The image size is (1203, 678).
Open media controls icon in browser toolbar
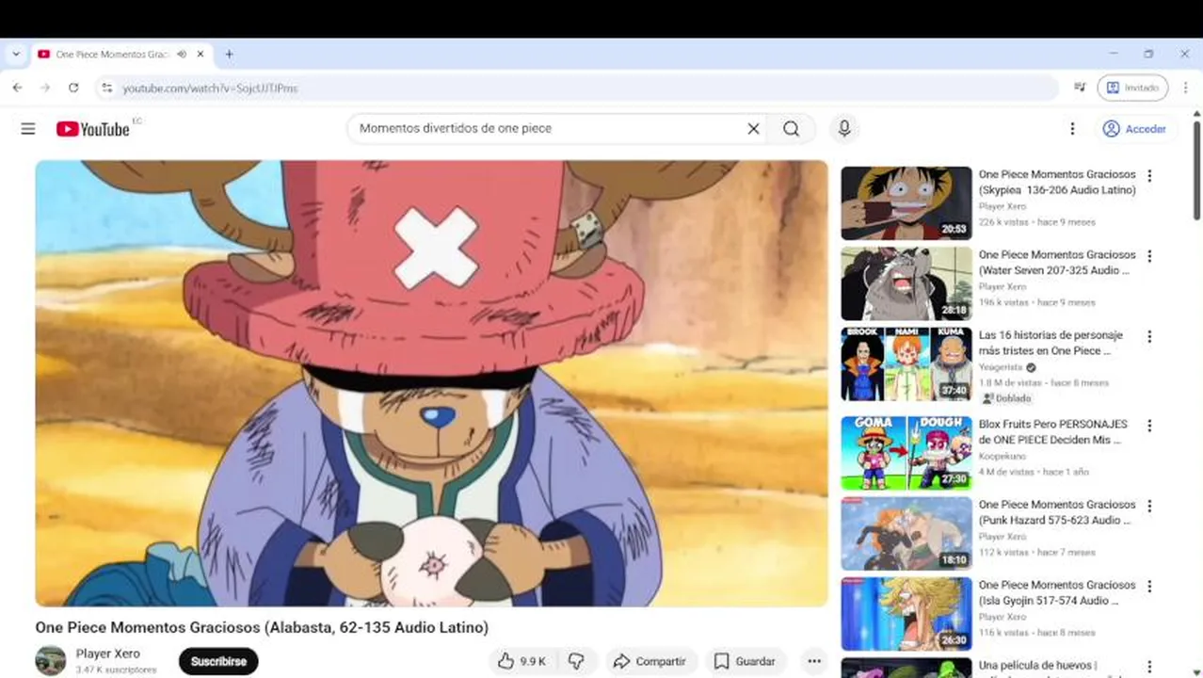click(1080, 88)
